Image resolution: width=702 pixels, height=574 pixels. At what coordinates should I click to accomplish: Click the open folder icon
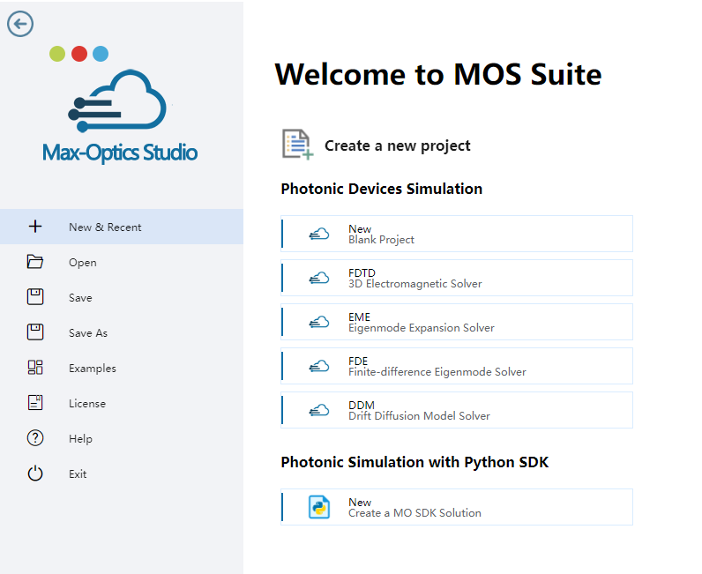[x=35, y=262]
